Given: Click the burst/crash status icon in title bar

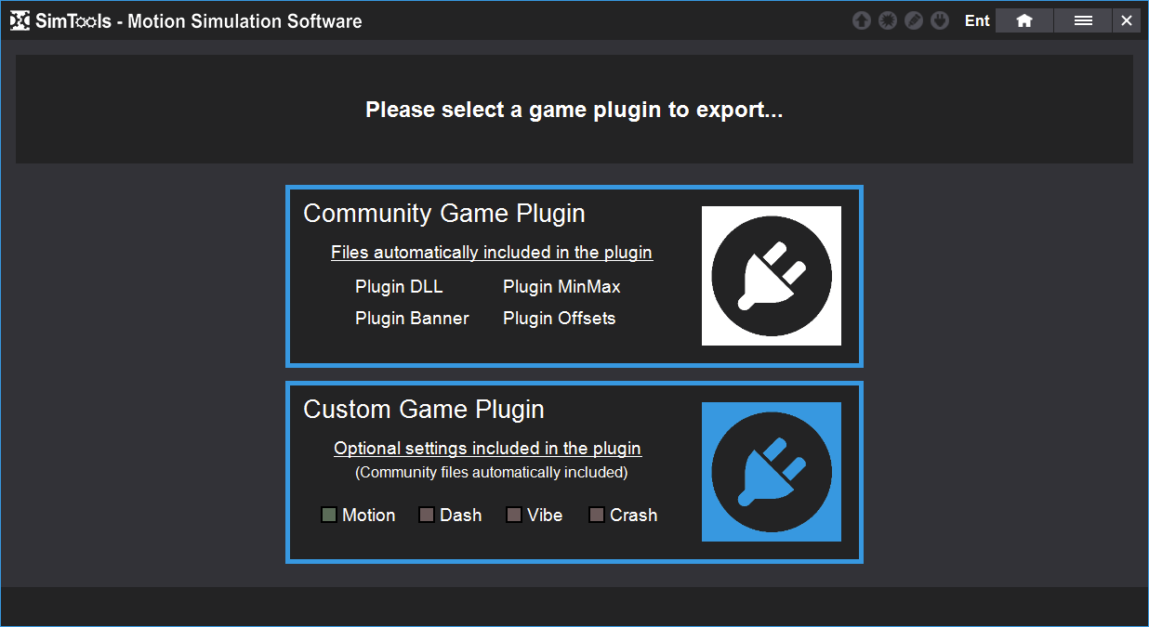Looking at the screenshot, I should 888,20.
